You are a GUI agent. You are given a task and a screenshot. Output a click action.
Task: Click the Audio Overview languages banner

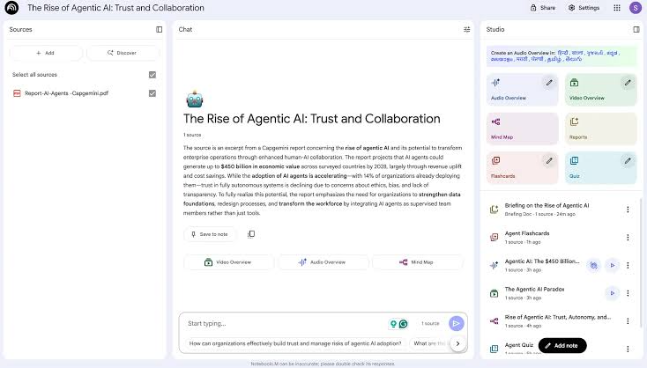click(561, 56)
